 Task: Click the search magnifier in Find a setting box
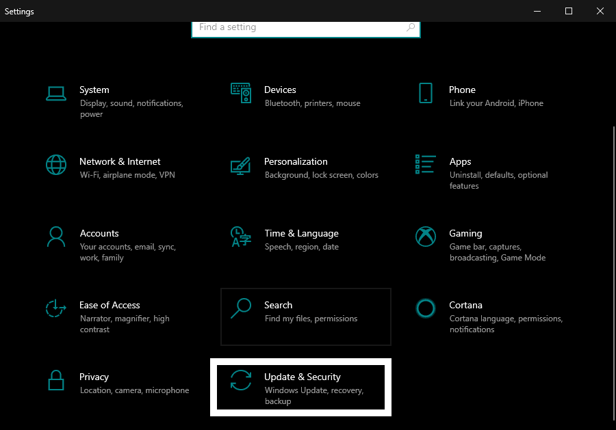tap(411, 27)
